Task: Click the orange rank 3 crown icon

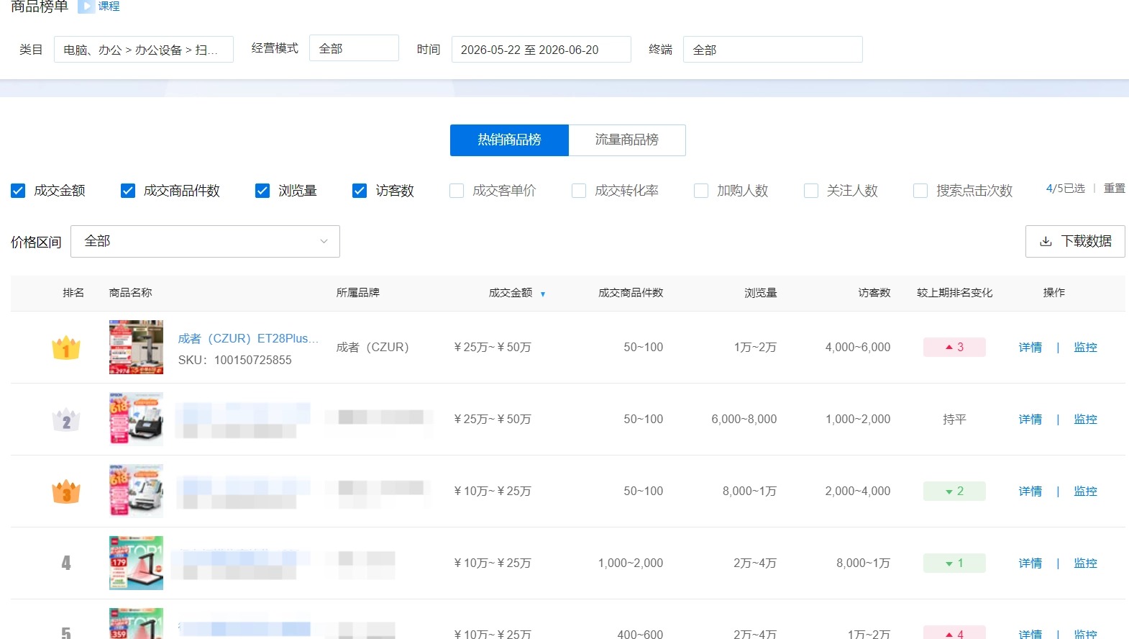Action: point(66,491)
